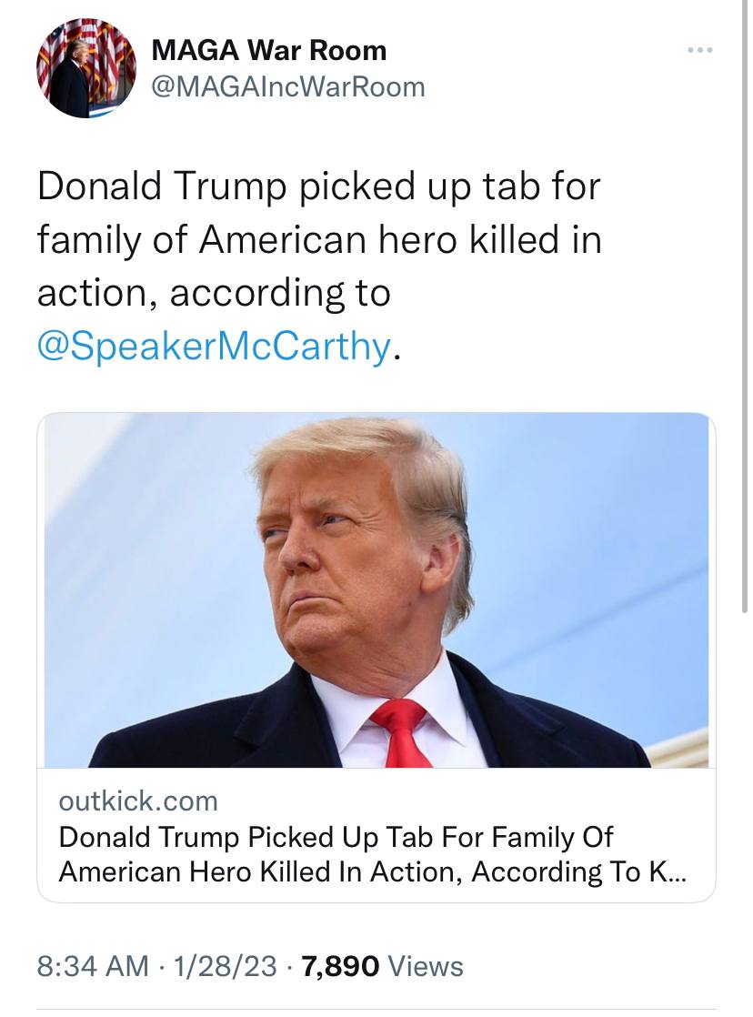Click the 8:34 AM timestamp

pos(93,966)
